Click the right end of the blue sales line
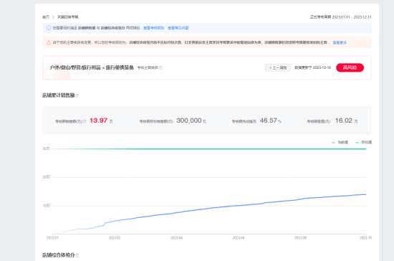Image resolution: width=394 pixels, height=261 pixels. click(x=365, y=194)
